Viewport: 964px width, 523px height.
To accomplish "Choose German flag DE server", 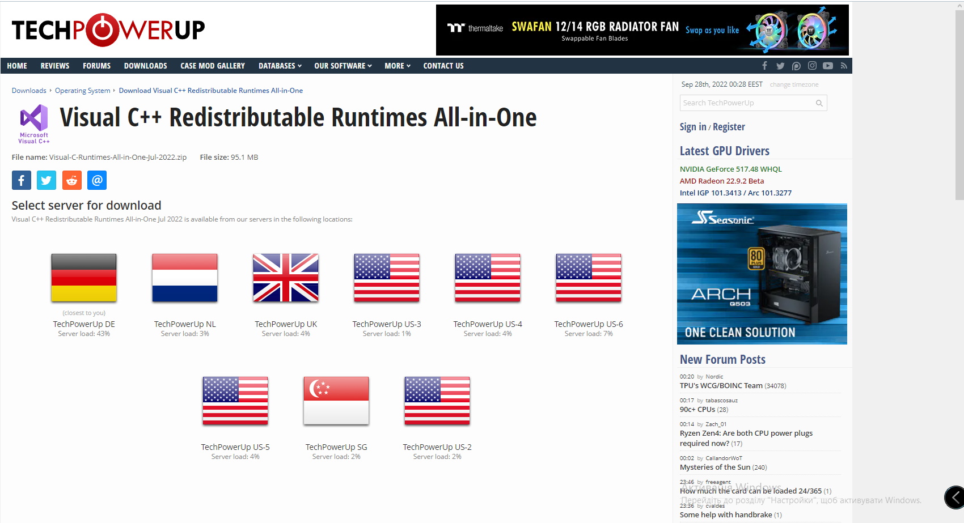I will (x=84, y=278).
